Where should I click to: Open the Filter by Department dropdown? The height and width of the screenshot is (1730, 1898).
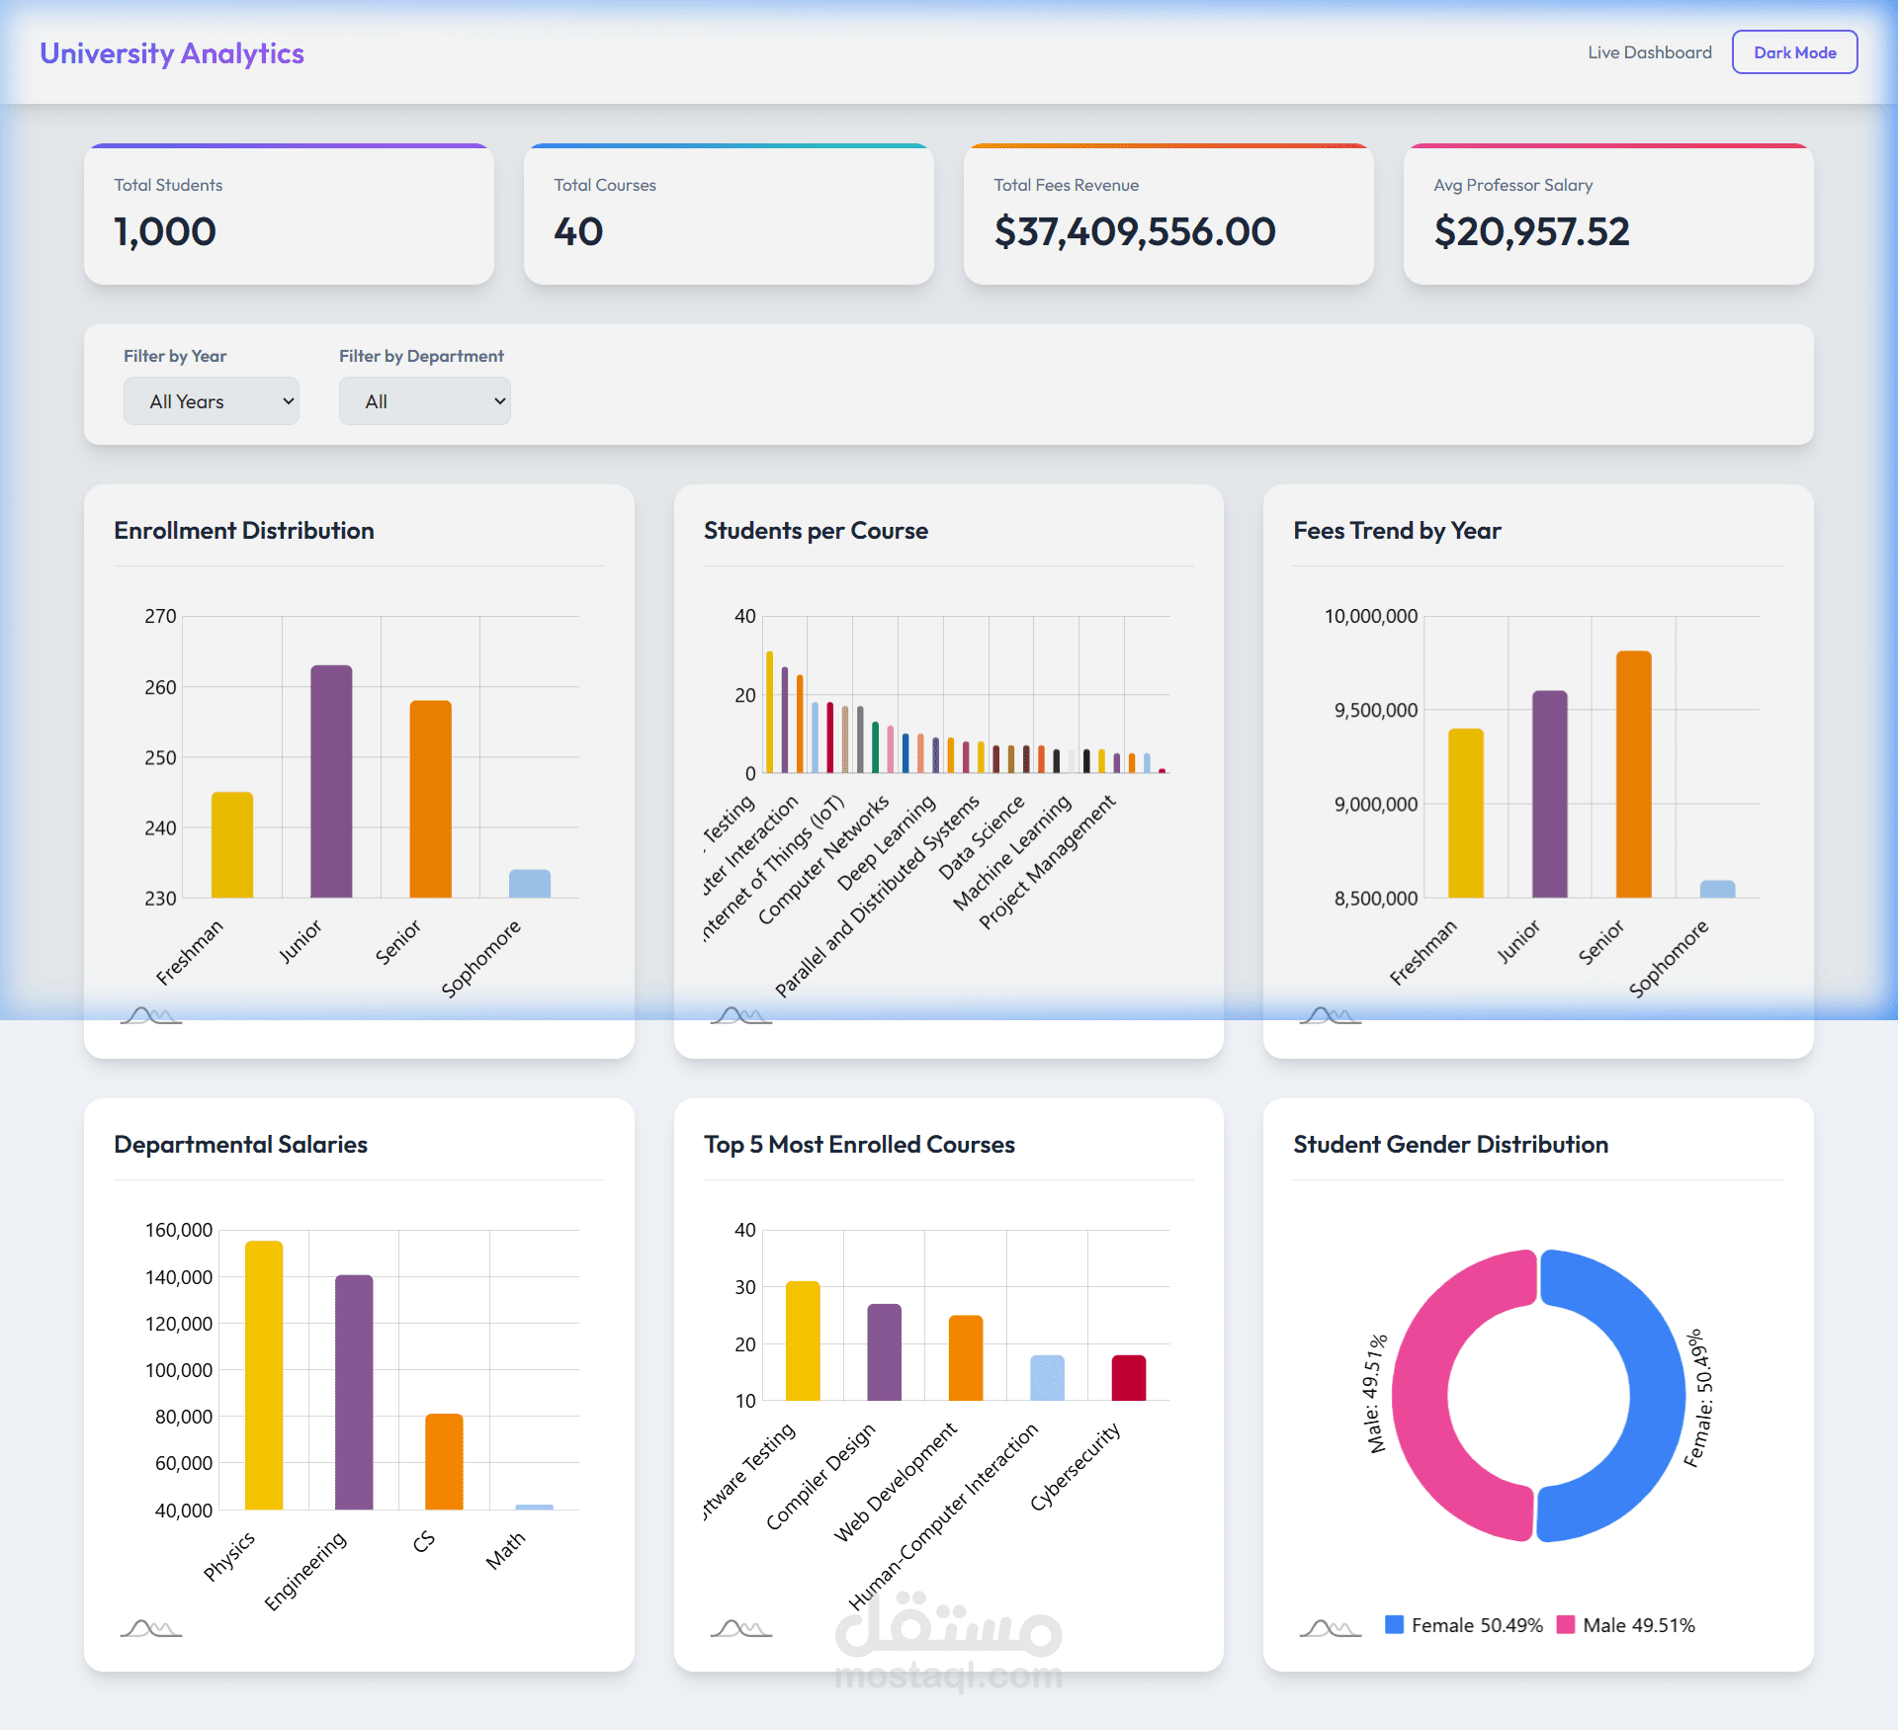[425, 401]
